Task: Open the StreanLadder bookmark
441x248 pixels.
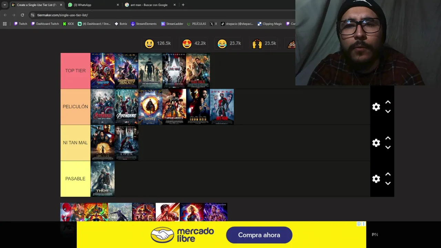Action: (x=172, y=24)
